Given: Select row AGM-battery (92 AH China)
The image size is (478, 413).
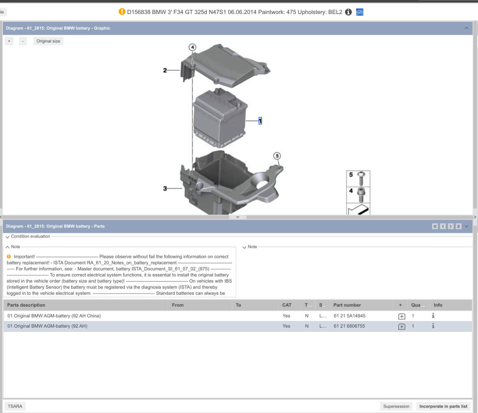Looking at the screenshot, I should (x=238, y=316).
